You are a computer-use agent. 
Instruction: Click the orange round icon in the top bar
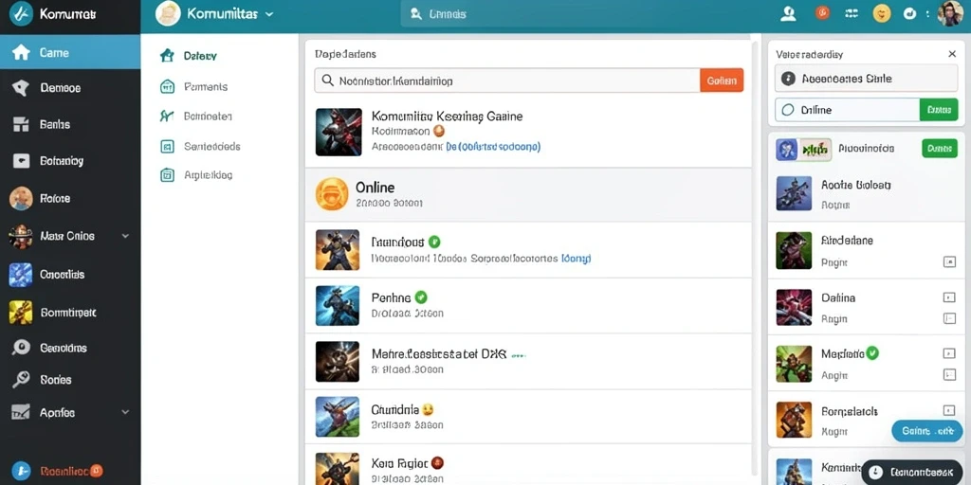coord(822,13)
